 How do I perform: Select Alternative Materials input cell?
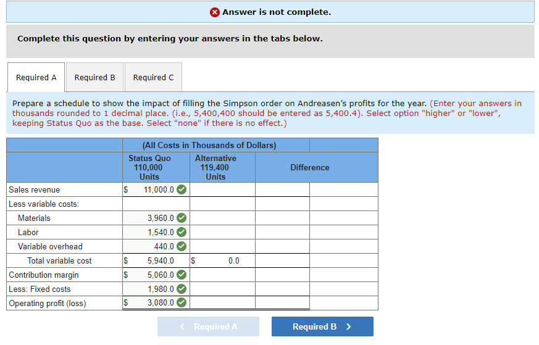222,218
